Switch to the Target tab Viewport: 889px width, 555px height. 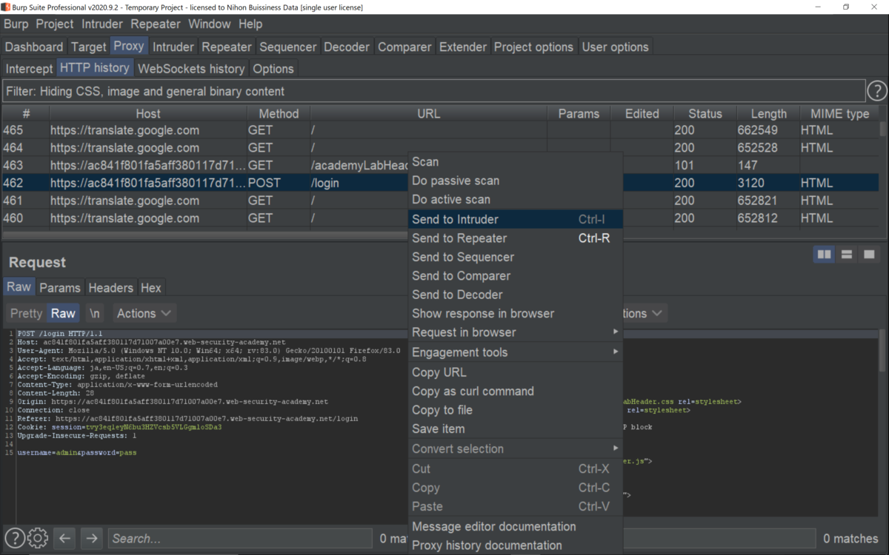tap(89, 47)
